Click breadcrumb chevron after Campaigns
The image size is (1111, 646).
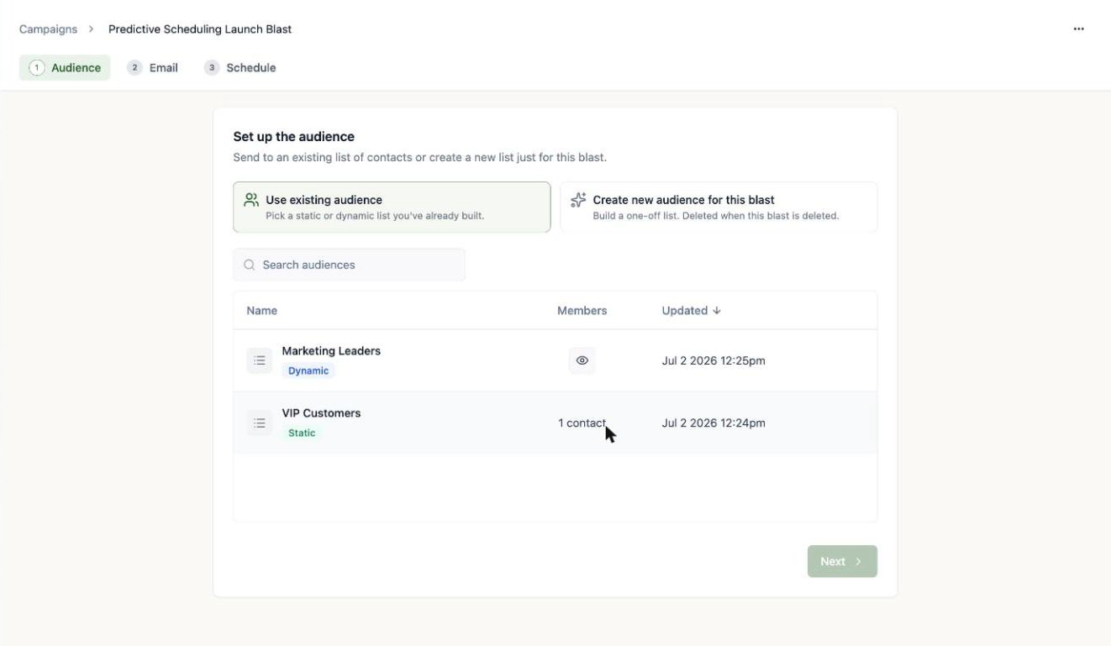[91, 29]
